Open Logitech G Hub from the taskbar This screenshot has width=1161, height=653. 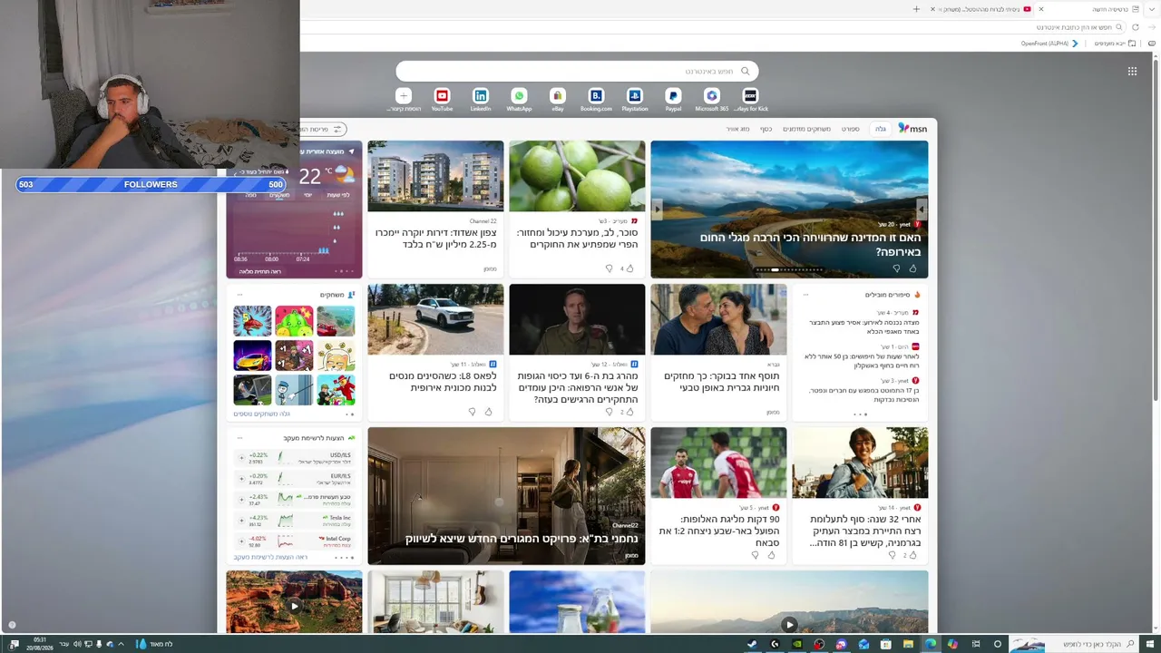point(775,644)
